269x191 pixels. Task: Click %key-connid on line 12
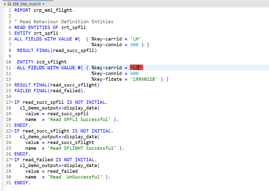(107, 73)
